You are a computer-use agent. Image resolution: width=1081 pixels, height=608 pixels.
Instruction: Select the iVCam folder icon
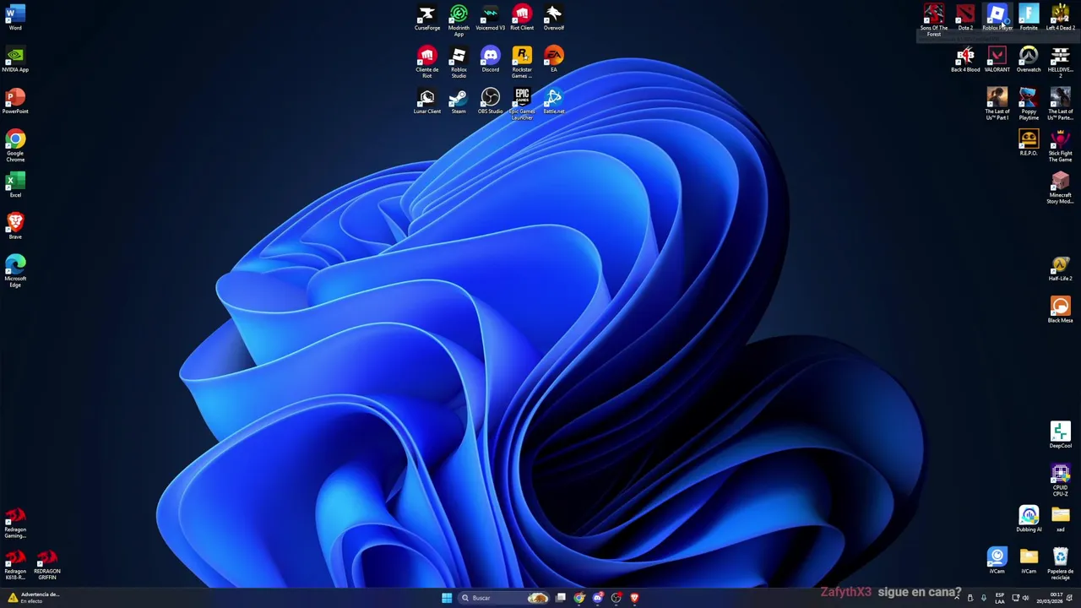1029,561
